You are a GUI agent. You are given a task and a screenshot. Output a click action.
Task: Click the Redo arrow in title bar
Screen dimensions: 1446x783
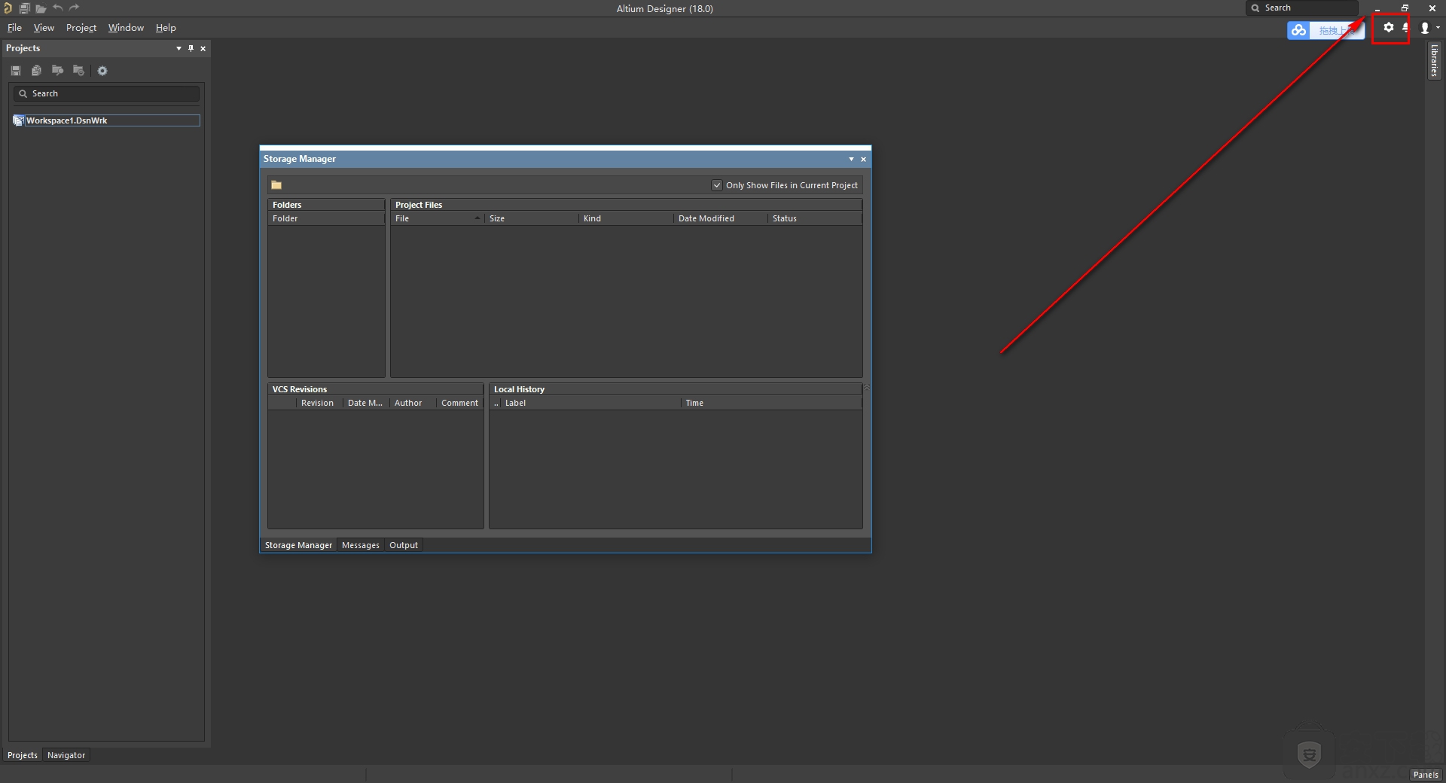point(74,8)
